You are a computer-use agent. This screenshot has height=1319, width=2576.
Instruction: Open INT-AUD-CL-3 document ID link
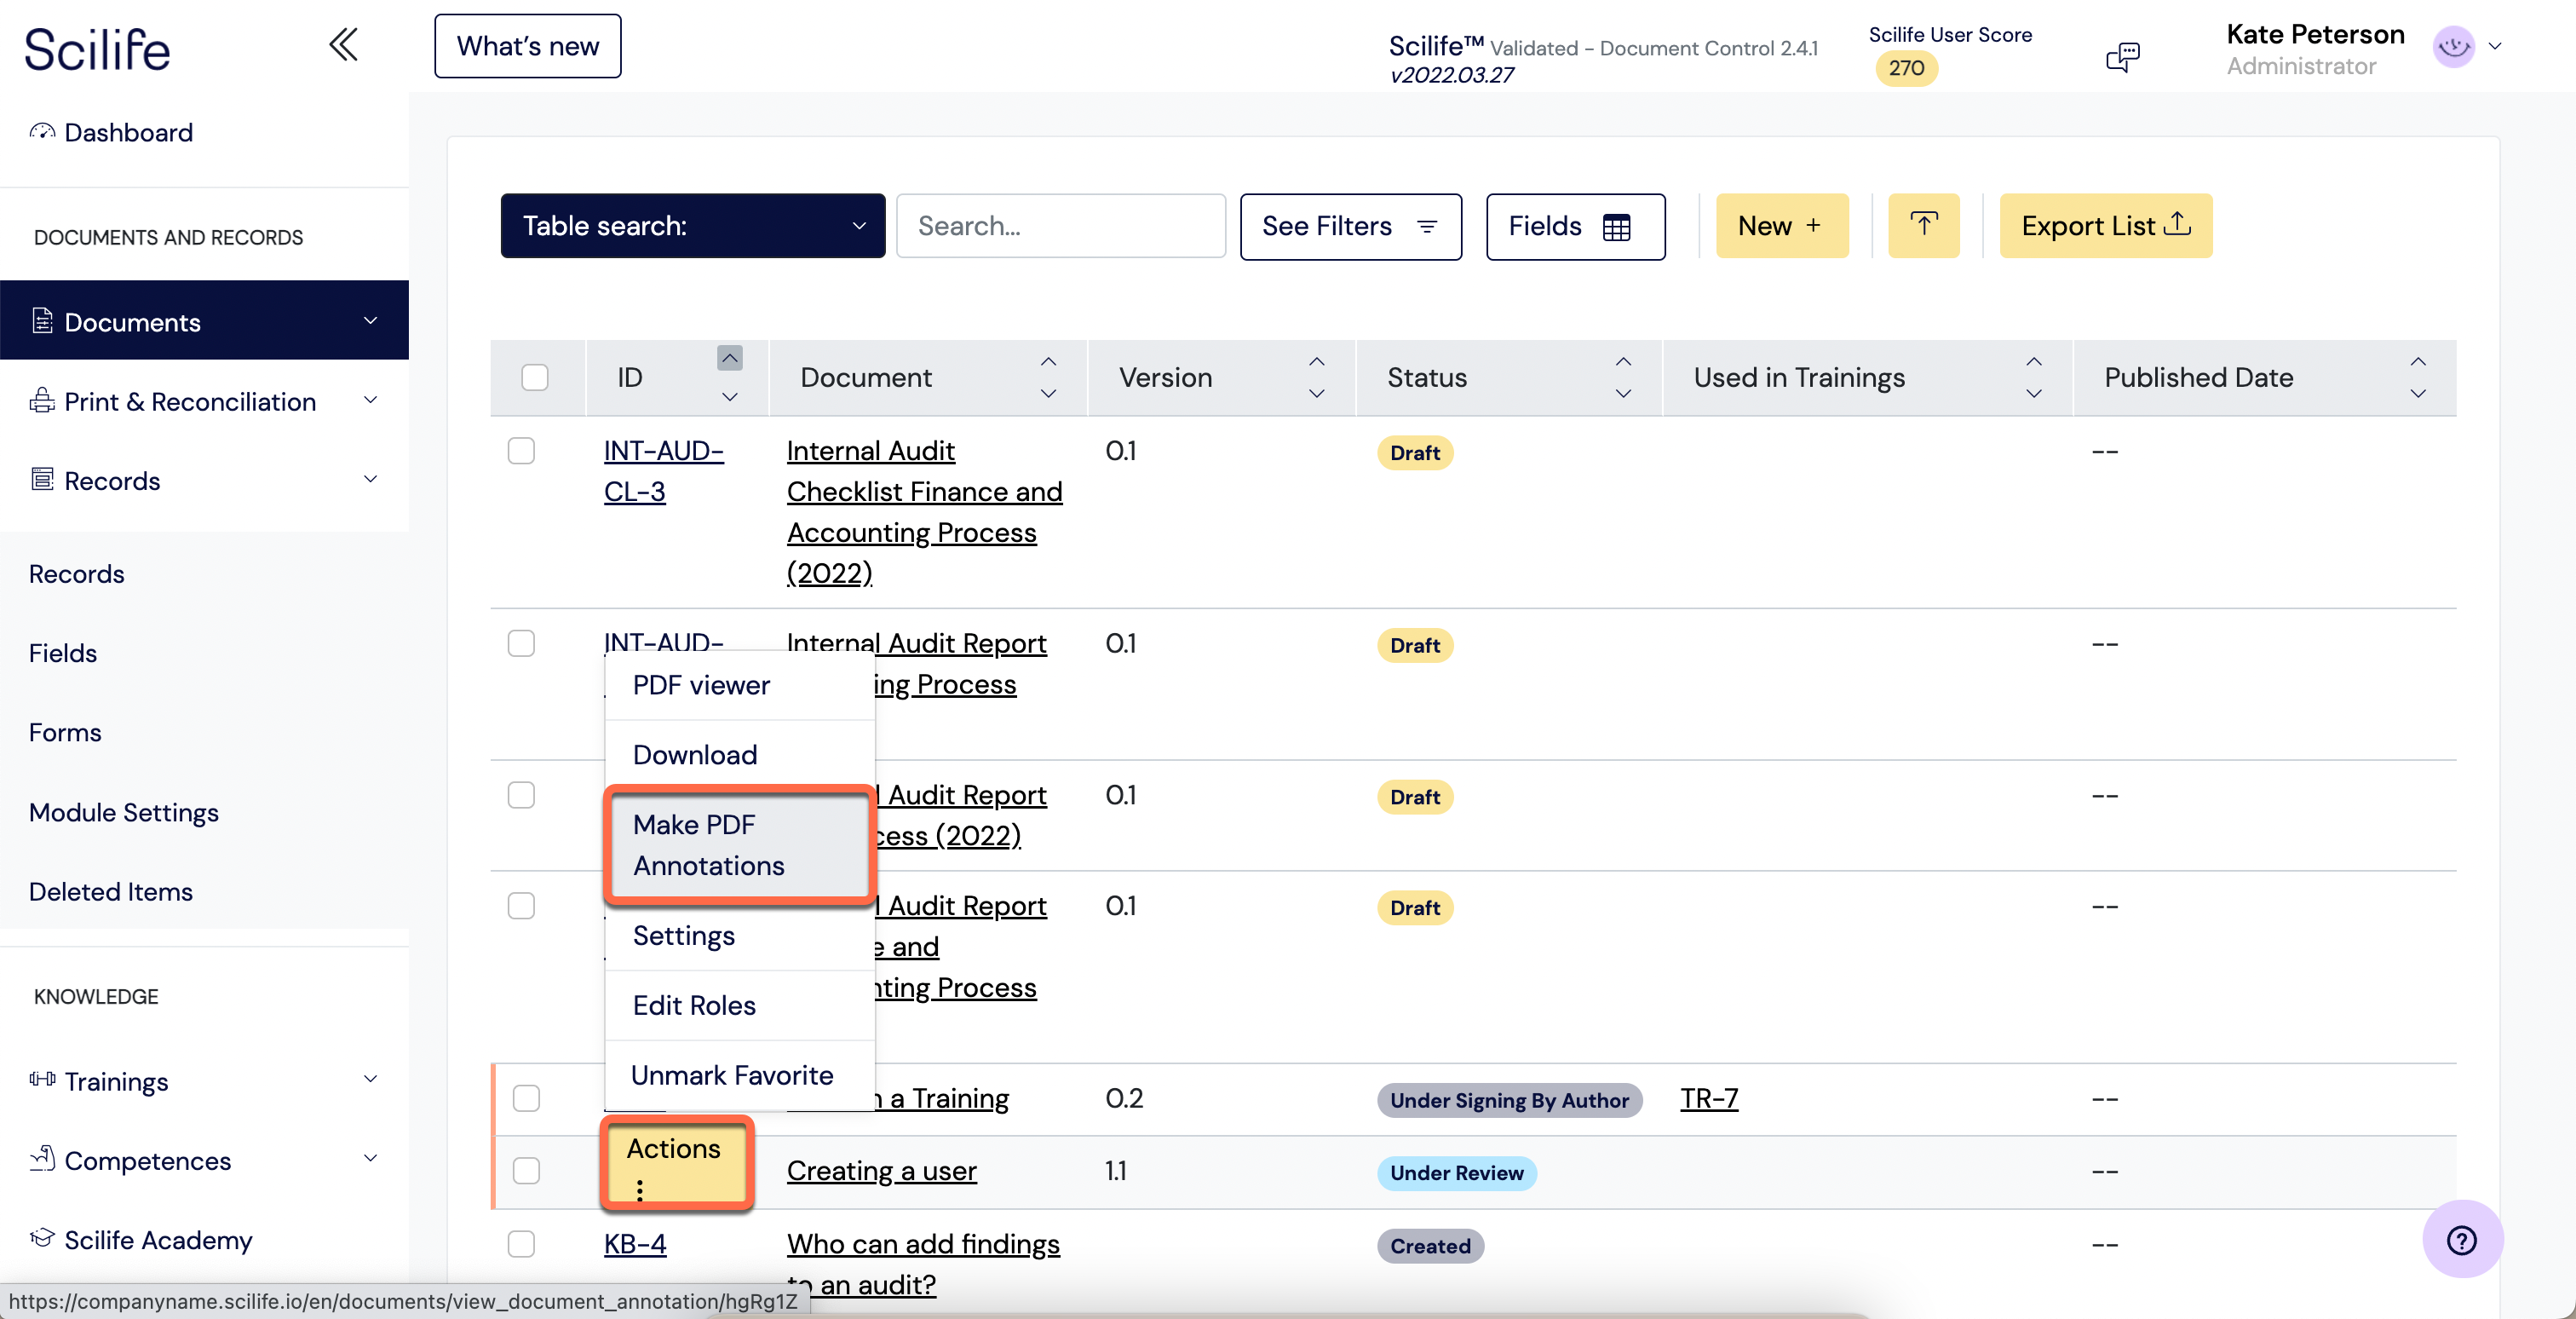[663, 471]
